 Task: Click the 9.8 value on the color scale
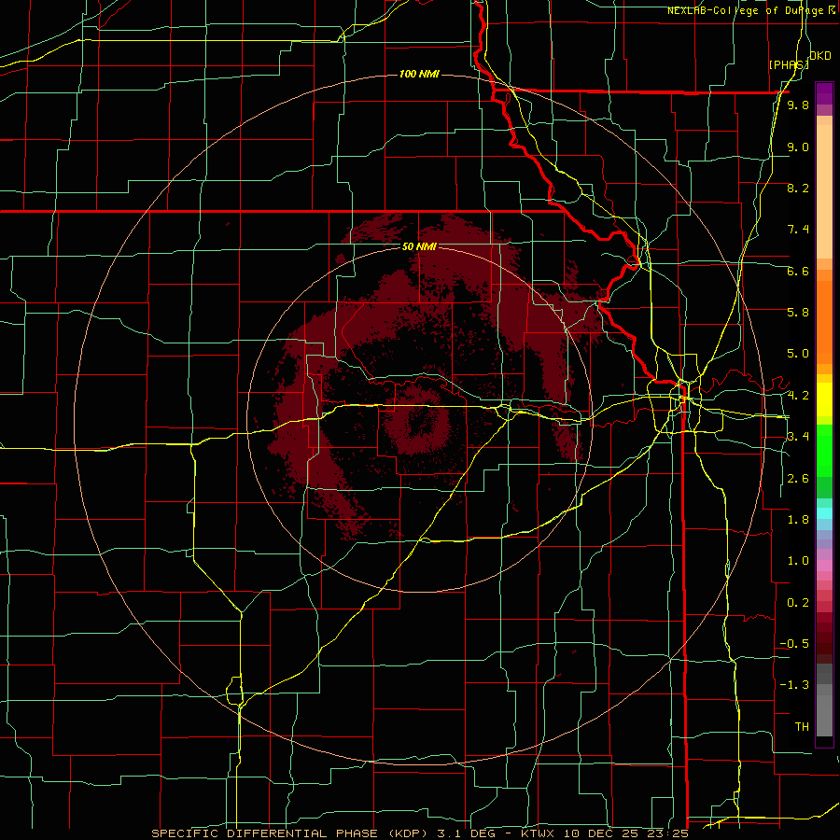point(798,105)
